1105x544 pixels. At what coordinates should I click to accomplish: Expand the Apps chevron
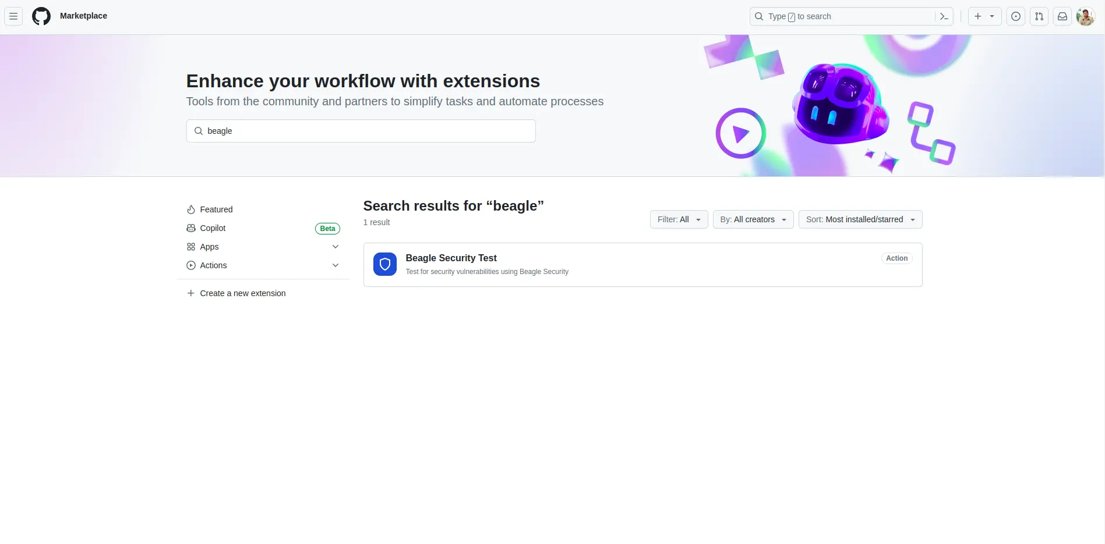click(x=336, y=247)
